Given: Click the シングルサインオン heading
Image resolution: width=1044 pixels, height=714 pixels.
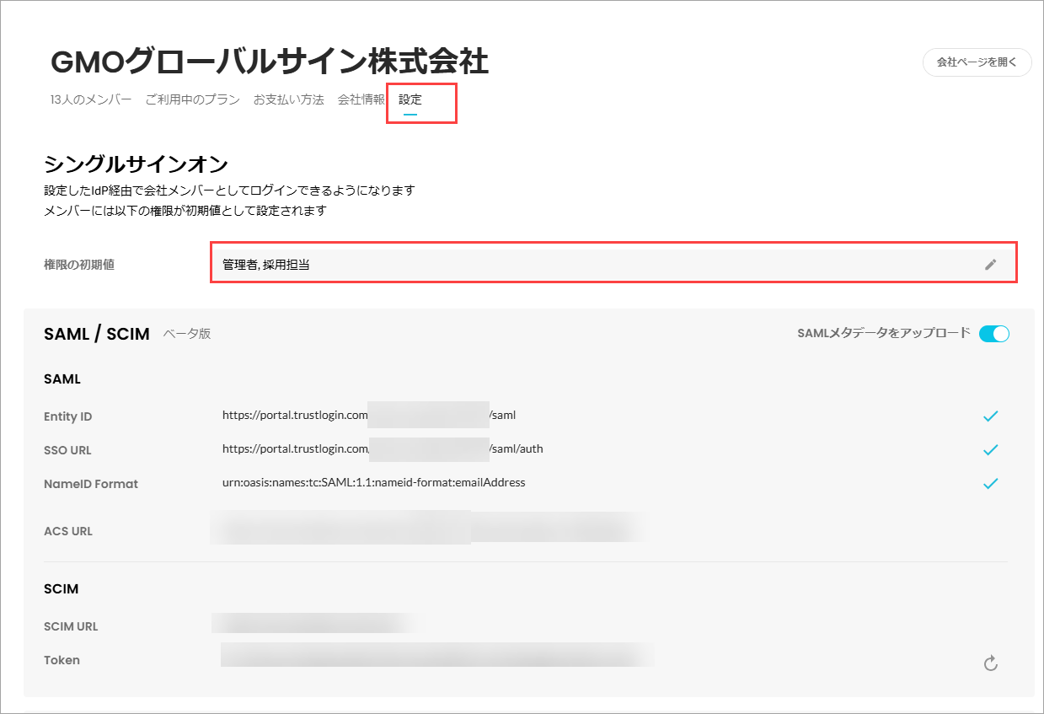Looking at the screenshot, I should point(137,163).
